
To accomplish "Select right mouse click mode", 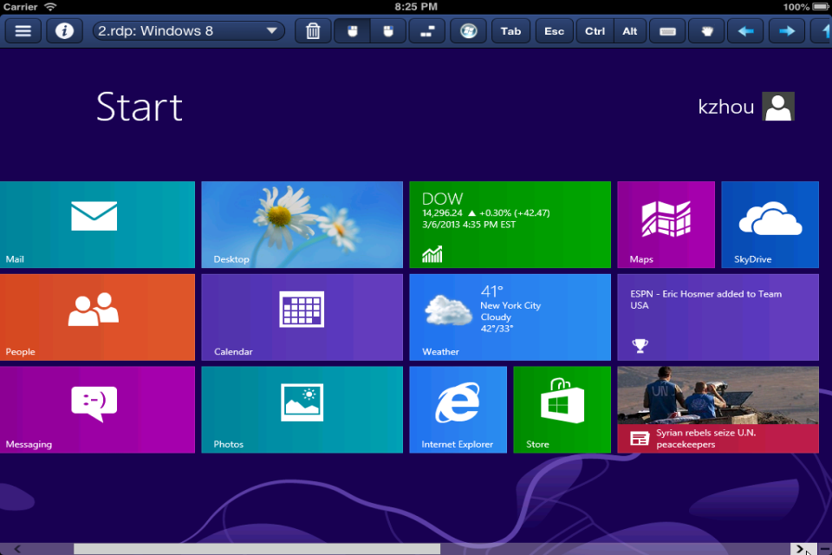I will [x=388, y=31].
